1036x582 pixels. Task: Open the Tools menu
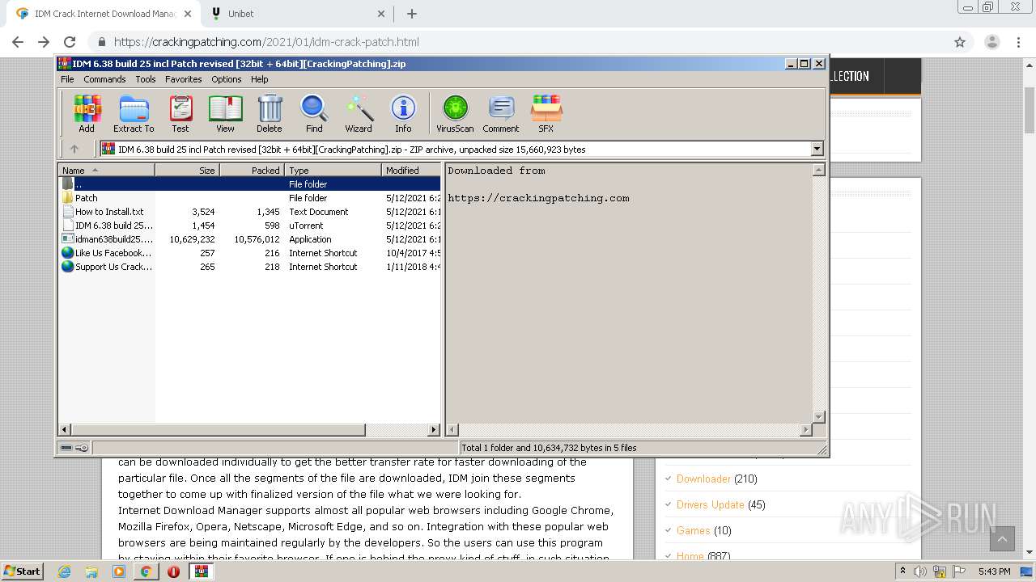click(x=146, y=79)
